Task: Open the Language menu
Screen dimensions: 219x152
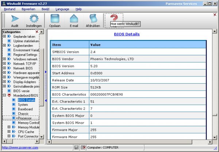Action: 62,9
